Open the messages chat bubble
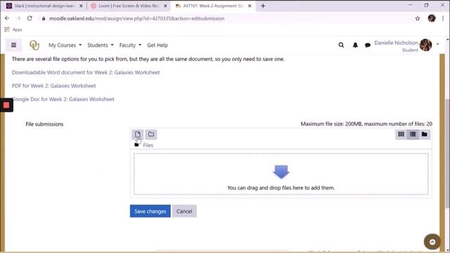The height and width of the screenshot is (253, 450). pyautogui.click(x=367, y=45)
